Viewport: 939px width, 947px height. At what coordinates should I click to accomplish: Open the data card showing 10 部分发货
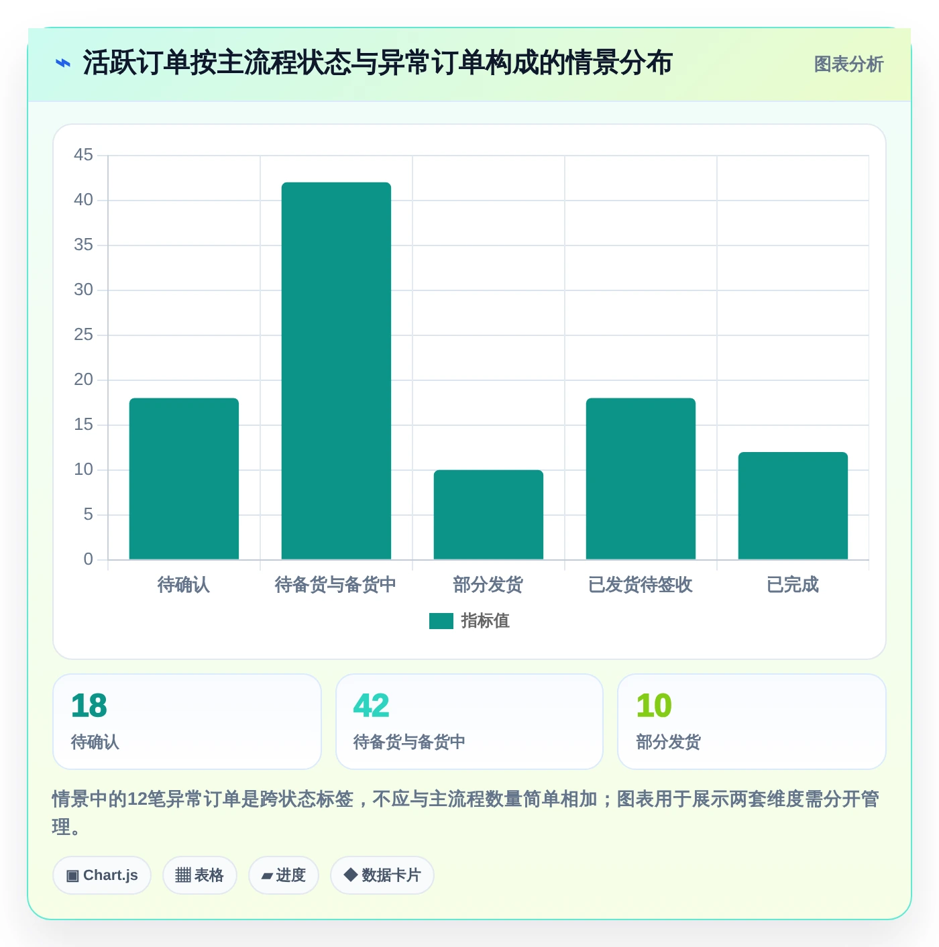752,722
